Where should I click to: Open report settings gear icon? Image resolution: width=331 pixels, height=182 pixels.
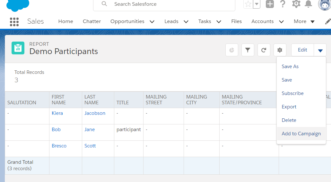(x=280, y=50)
